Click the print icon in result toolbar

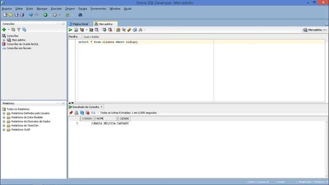(x=77, y=113)
